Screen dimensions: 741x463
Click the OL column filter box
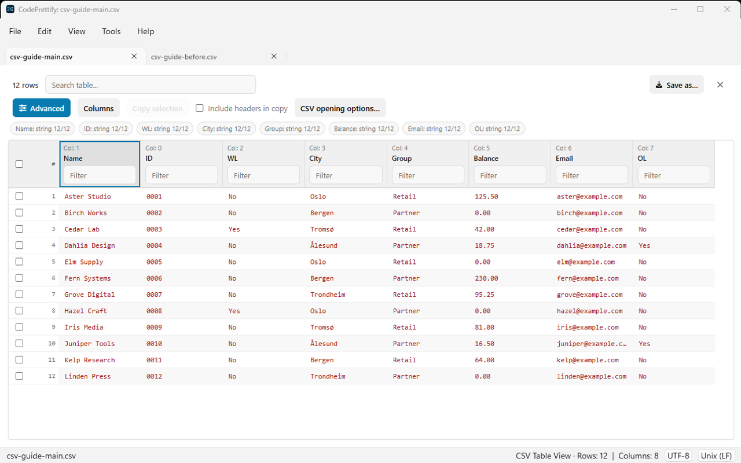click(674, 175)
